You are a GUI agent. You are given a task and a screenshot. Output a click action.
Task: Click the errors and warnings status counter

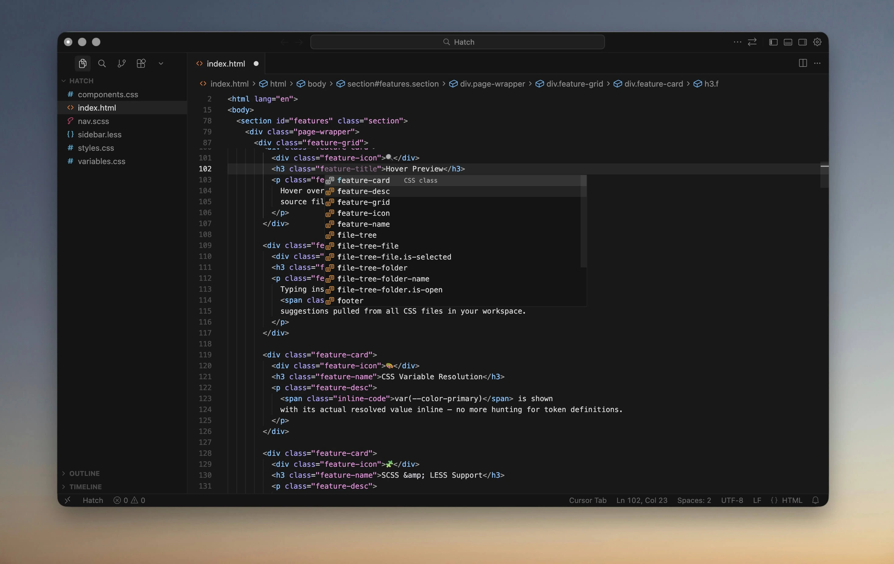coord(129,500)
